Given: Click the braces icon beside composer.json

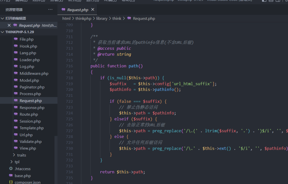Looking at the screenshot, I should pyautogui.click(x=11, y=182).
